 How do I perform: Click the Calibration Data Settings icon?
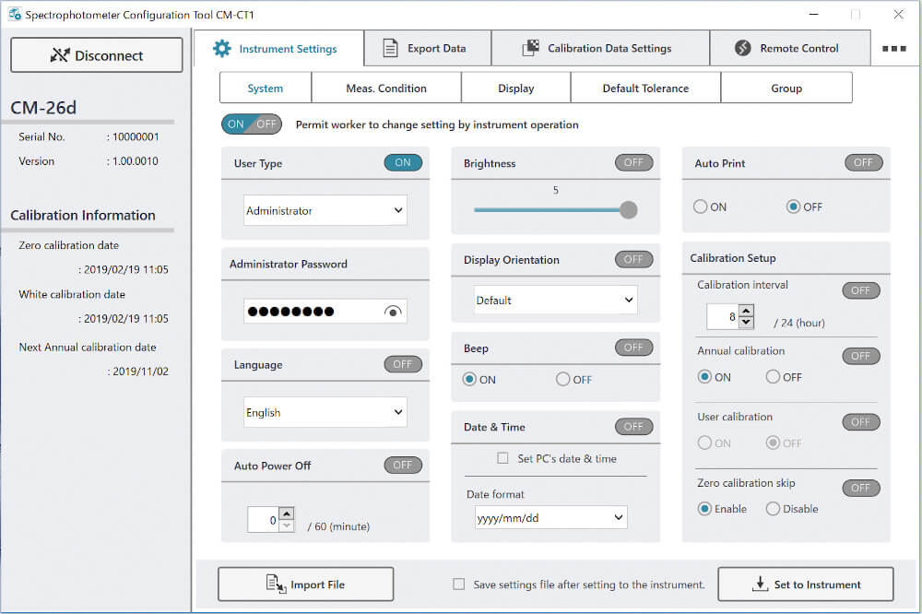pos(530,49)
